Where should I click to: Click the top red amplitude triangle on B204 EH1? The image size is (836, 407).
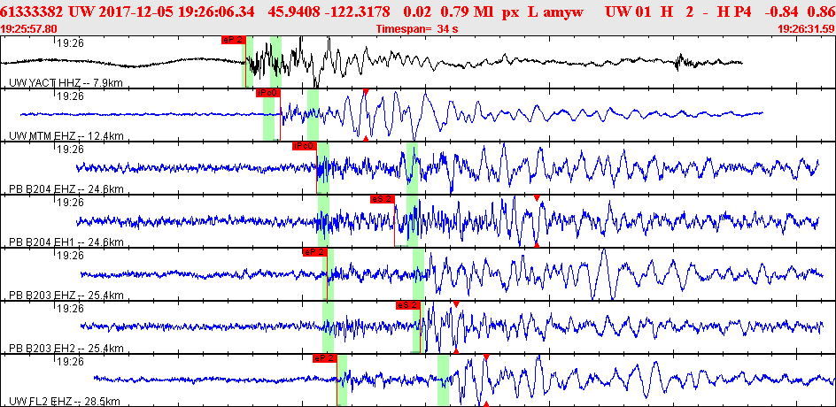537,198
